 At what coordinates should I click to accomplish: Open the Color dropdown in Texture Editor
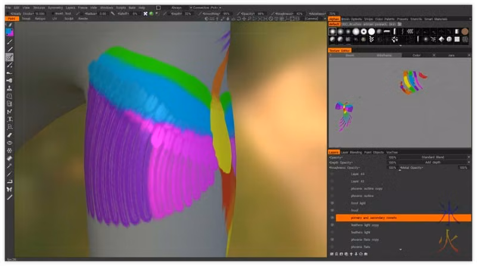click(x=419, y=55)
